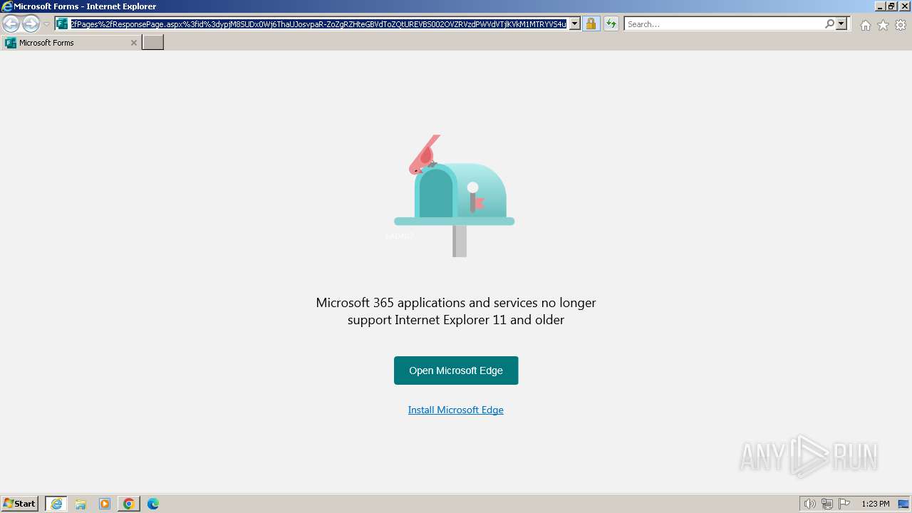Open the volume speaker tray icon
Image resolution: width=912 pixels, height=513 pixels.
(810, 504)
